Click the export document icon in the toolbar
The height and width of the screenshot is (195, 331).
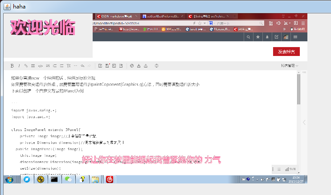click(x=121, y=66)
